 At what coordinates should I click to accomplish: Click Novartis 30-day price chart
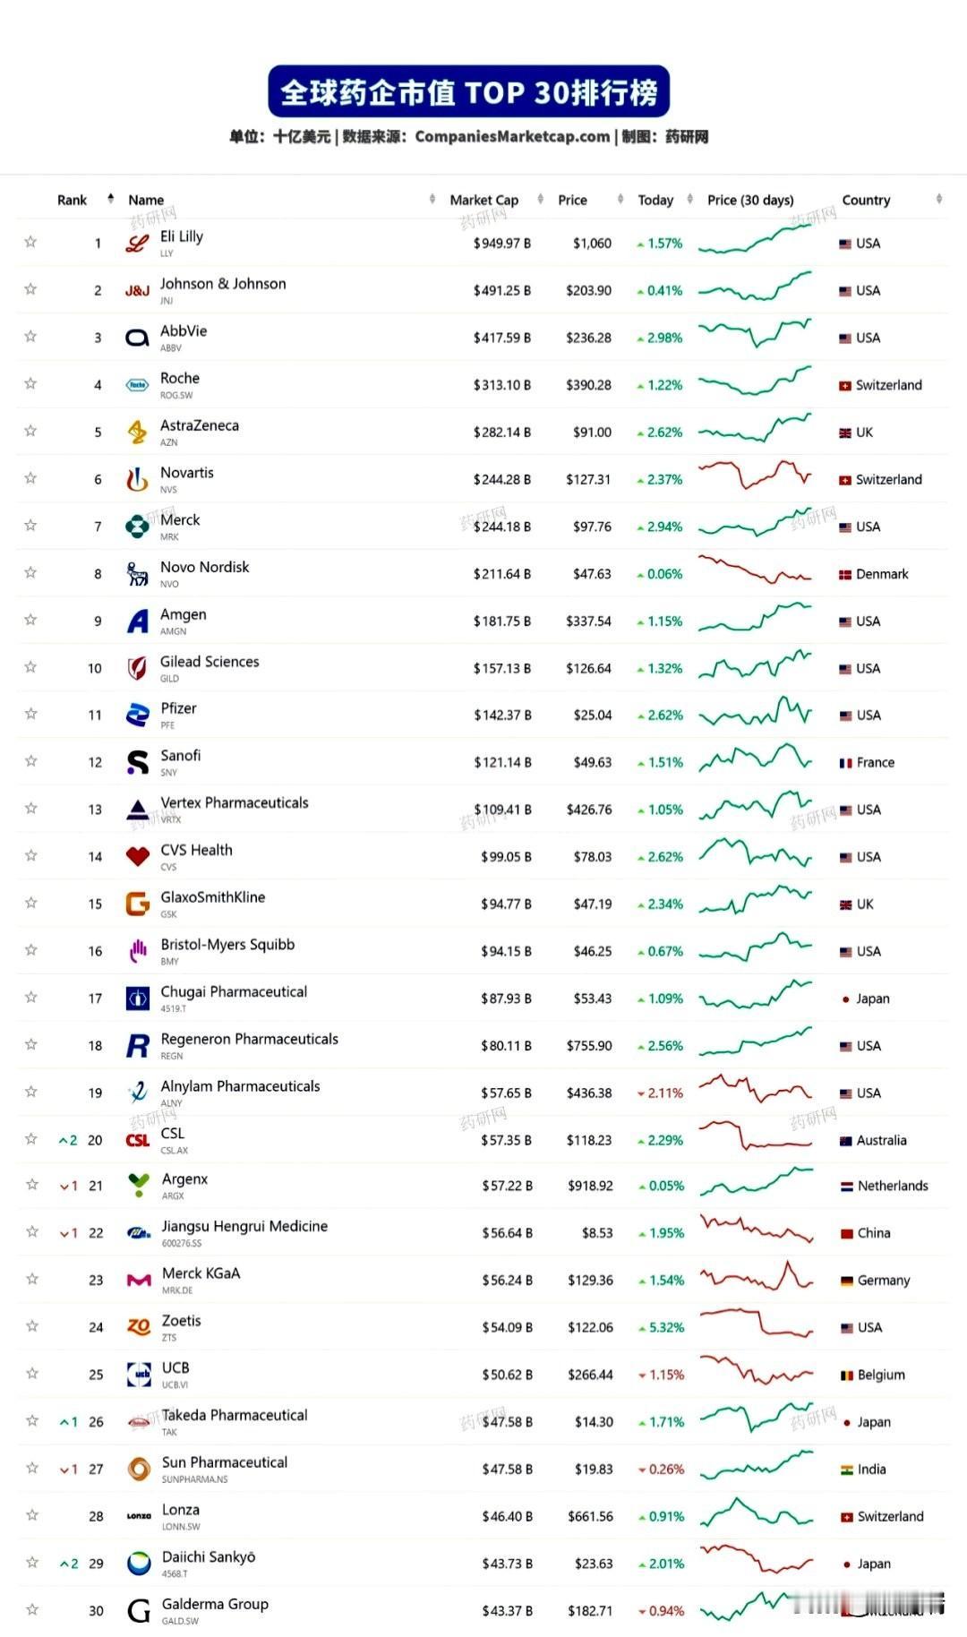point(755,475)
